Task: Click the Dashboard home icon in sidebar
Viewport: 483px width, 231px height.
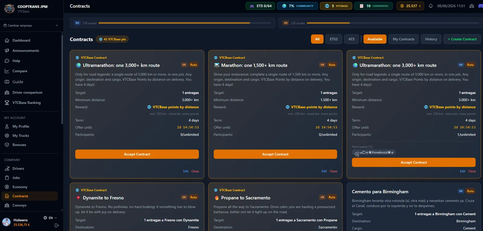Action: [x=7, y=40]
